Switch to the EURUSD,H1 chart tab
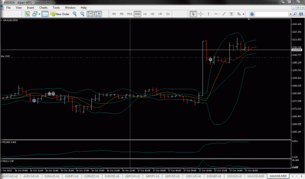 [112, 176]
